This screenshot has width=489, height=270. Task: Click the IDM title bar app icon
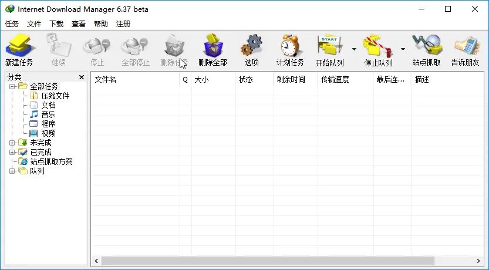click(x=9, y=9)
